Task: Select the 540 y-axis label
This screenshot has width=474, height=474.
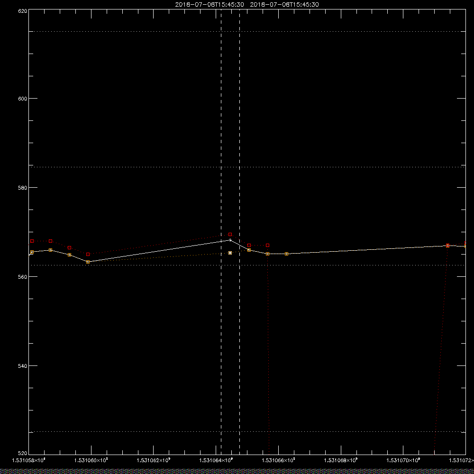Action: point(23,365)
